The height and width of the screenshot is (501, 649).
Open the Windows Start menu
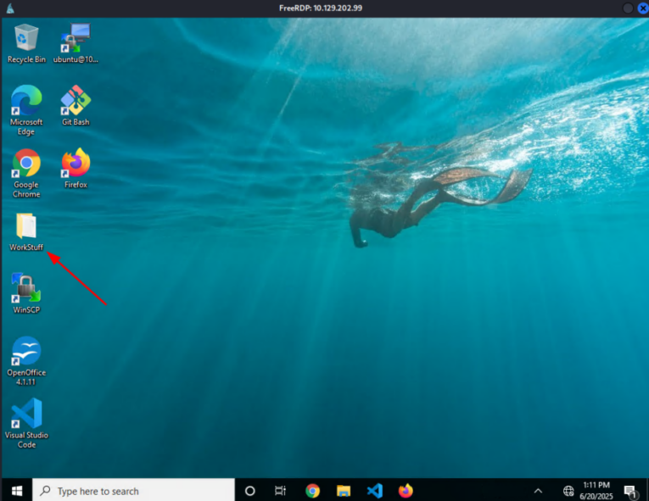pyautogui.click(x=16, y=491)
